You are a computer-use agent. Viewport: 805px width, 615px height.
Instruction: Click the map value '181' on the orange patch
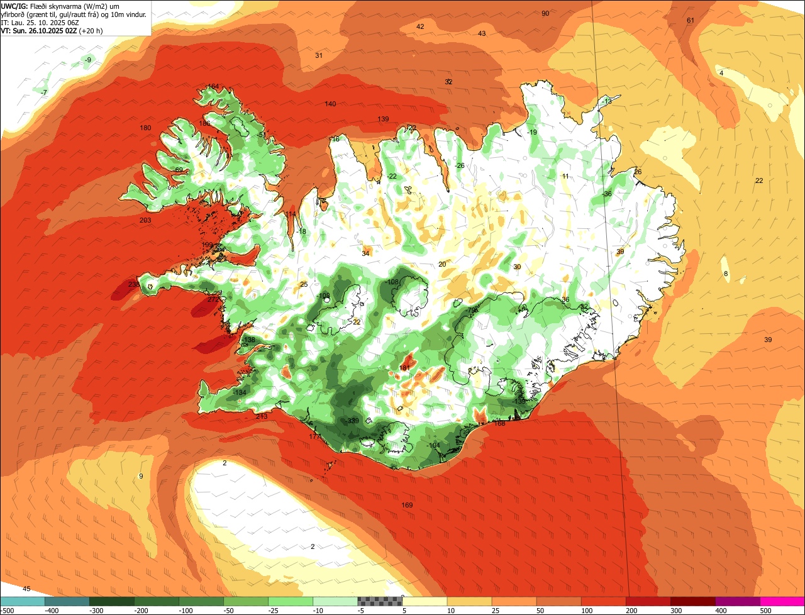(404, 368)
